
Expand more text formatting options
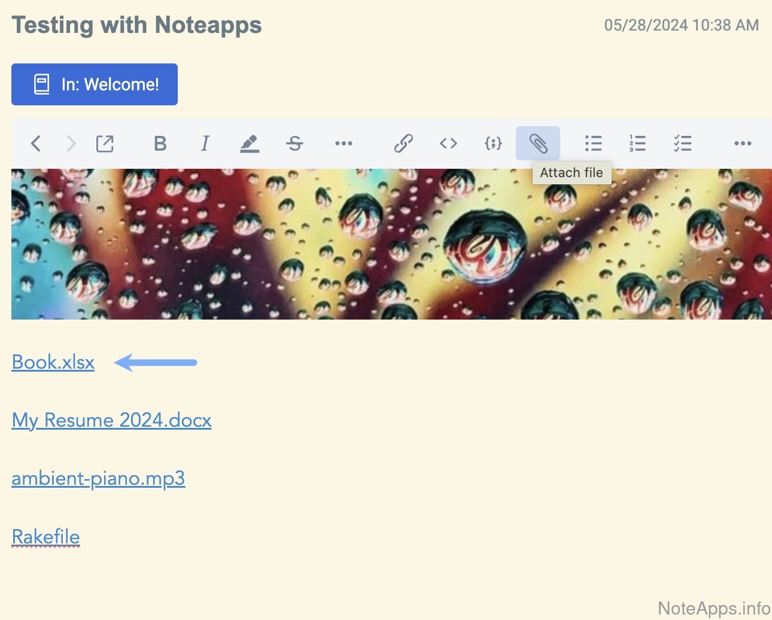pos(344,144)
